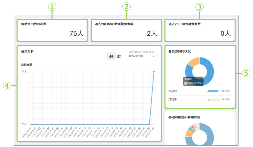This screenshot has height=147, width=253.
Task: Click the 過去28日間の新規登録者数 card
Action: (126, 30)
